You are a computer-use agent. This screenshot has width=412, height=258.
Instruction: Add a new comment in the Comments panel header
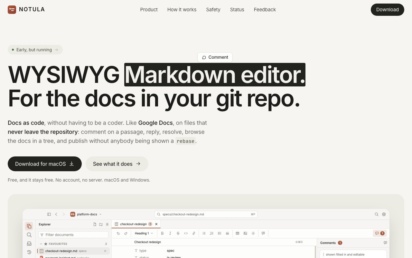[385, 243]
